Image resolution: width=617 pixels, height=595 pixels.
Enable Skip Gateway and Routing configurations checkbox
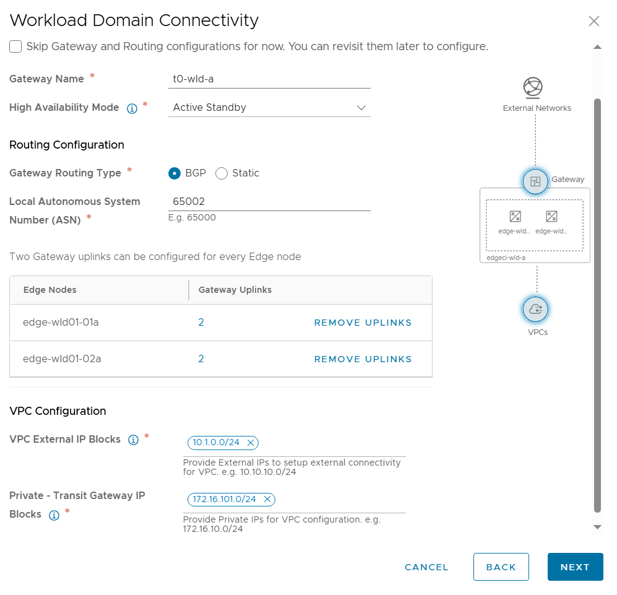[x=15, y=46]
